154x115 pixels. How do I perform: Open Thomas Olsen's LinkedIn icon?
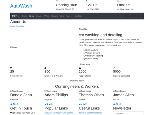click(84, 104)
